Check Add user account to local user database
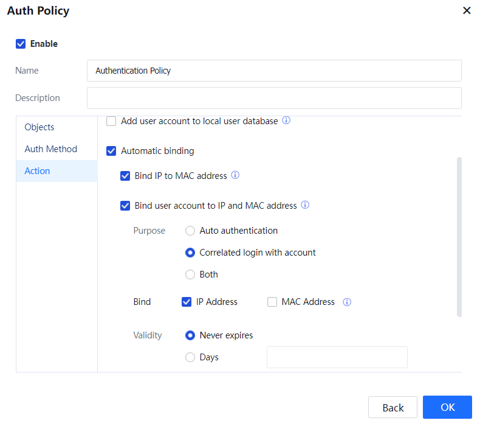 (x=111, y=121)
